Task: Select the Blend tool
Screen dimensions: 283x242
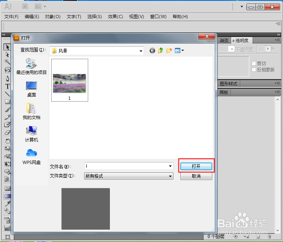Action: pos(7,211)
